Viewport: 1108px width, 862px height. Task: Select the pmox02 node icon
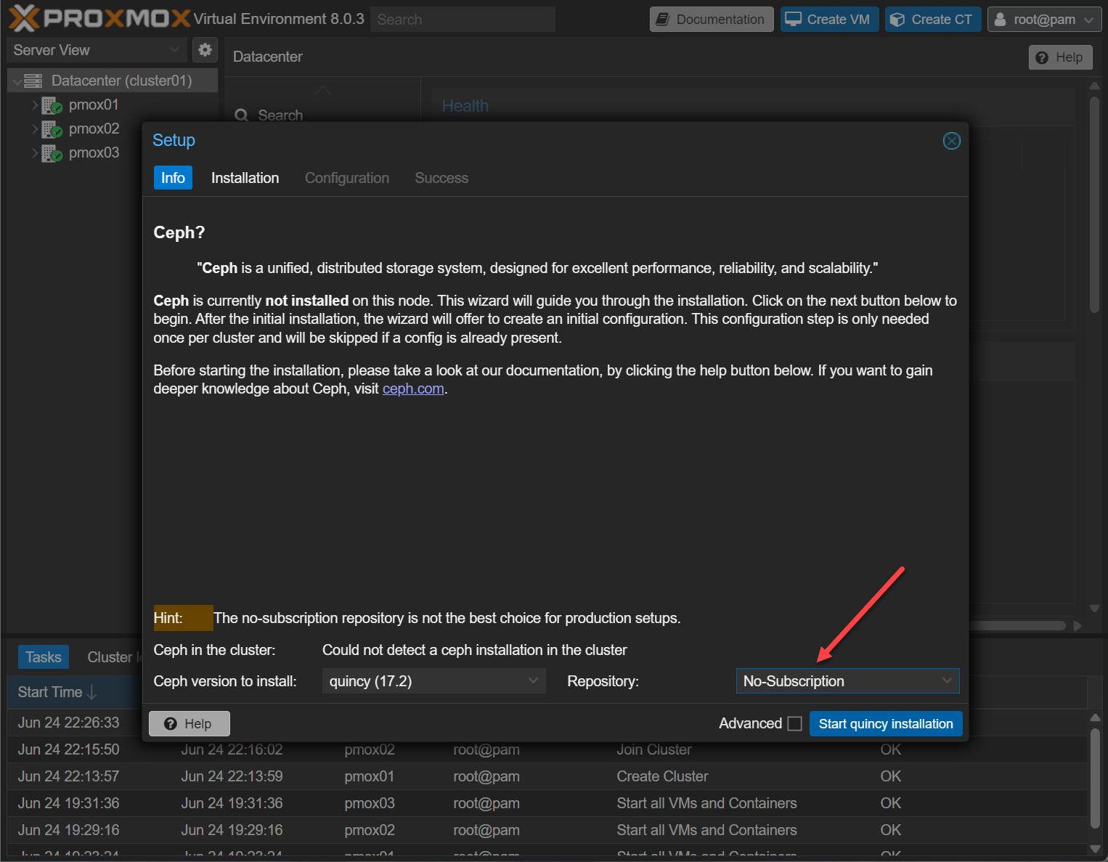[x=52, y=129]
